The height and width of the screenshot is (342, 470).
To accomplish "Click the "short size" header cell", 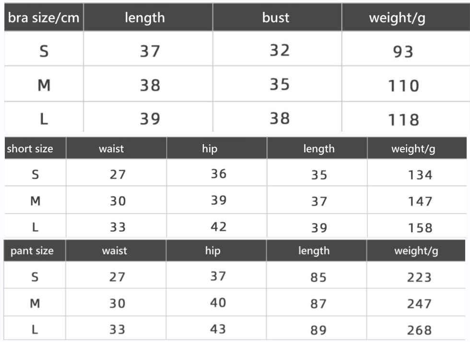I will (x=30, y=148).
